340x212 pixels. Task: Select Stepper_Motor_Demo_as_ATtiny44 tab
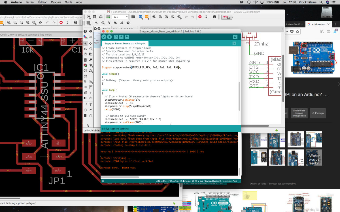(125, 44)
